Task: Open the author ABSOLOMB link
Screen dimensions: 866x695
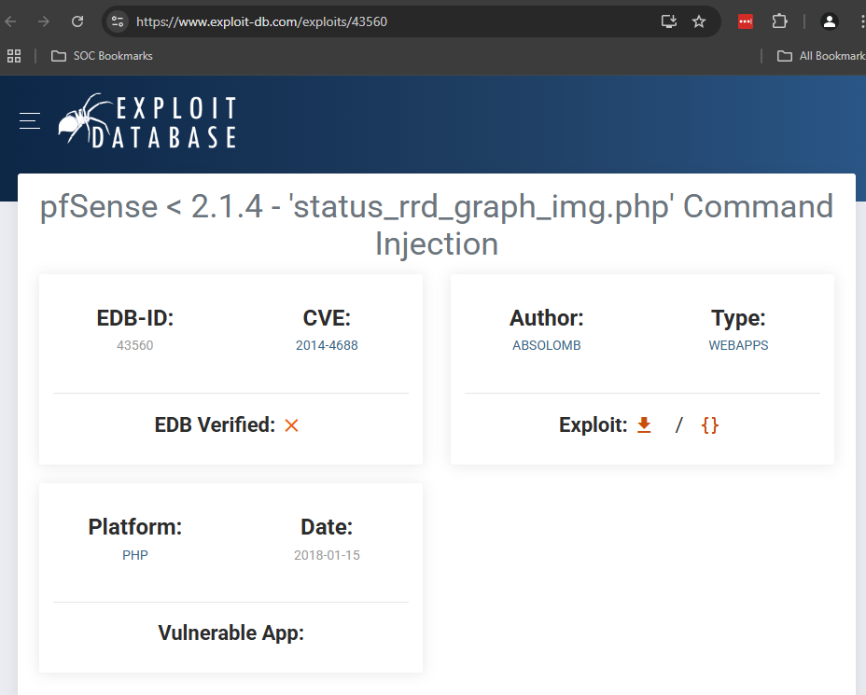Action: click(x=546, y=345)
